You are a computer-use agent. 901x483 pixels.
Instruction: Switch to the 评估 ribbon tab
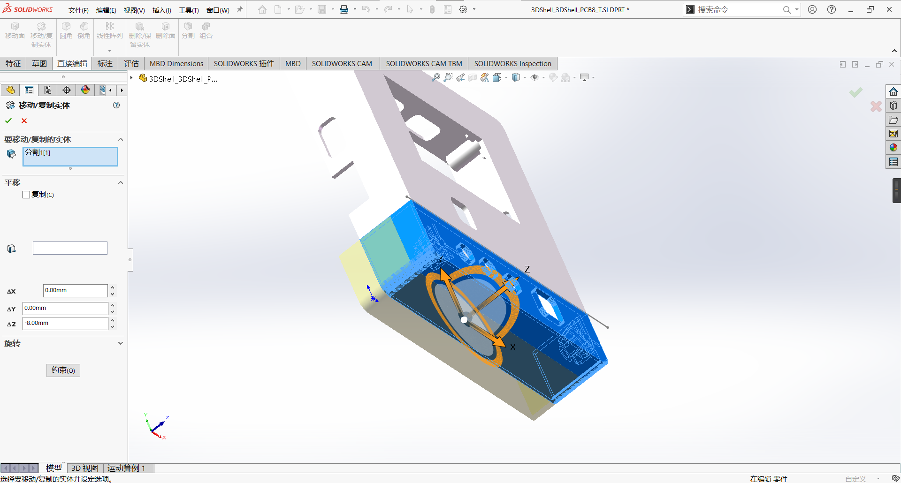pyautogui.click(x=131, y=64)
